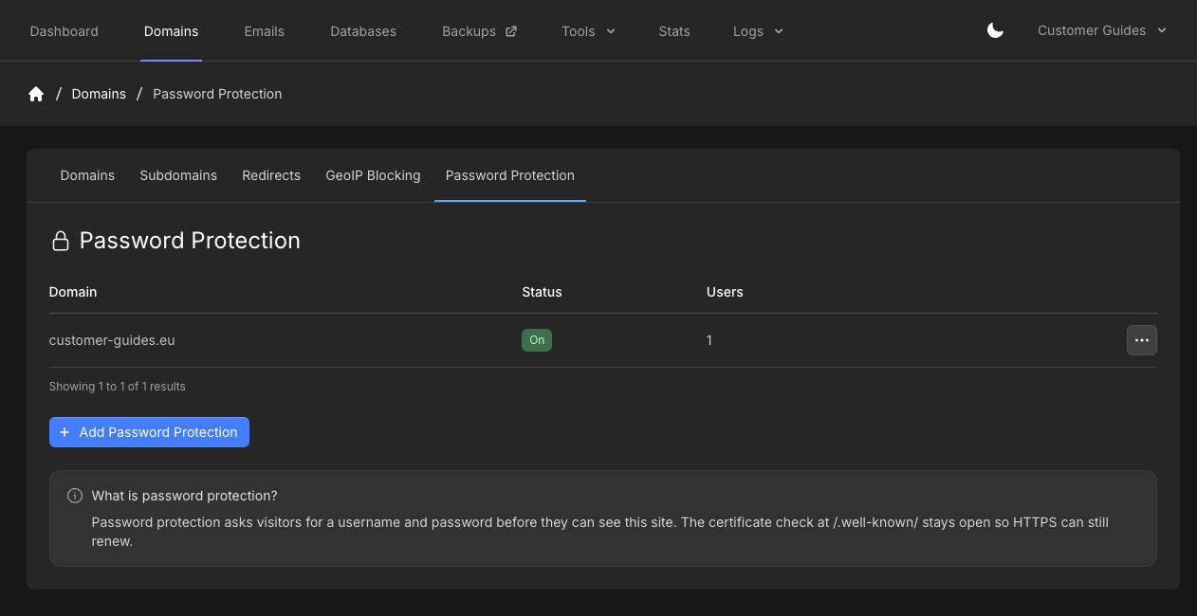Open the Redirects tab
Image resolution: width=1197 pixels, height=616 pixels.
point(271,175)
